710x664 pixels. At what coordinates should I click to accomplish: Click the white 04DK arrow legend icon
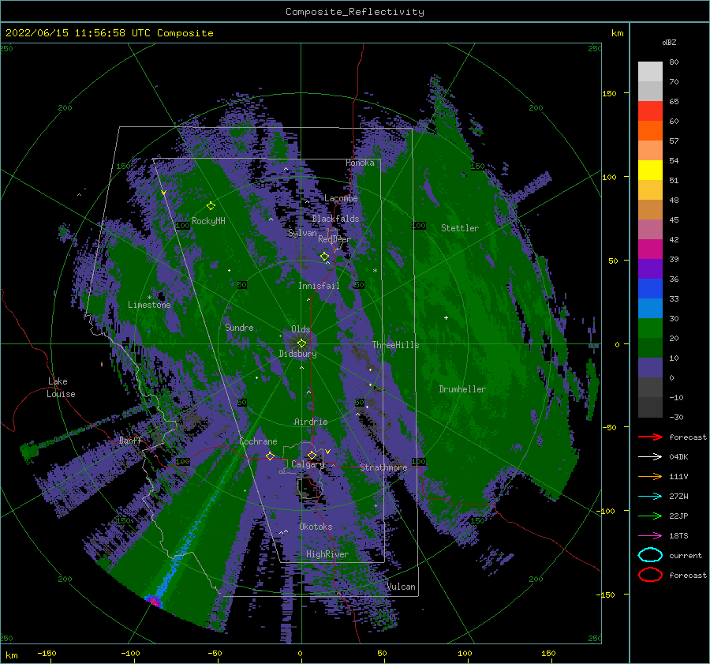(650, 456)
